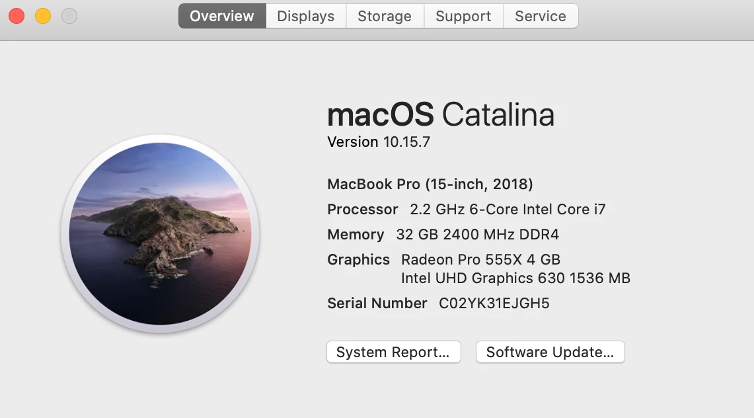Minimize the window with the yellow button
Screen dimensions: 754x418
pyautogui.click(x=43, y=16)
